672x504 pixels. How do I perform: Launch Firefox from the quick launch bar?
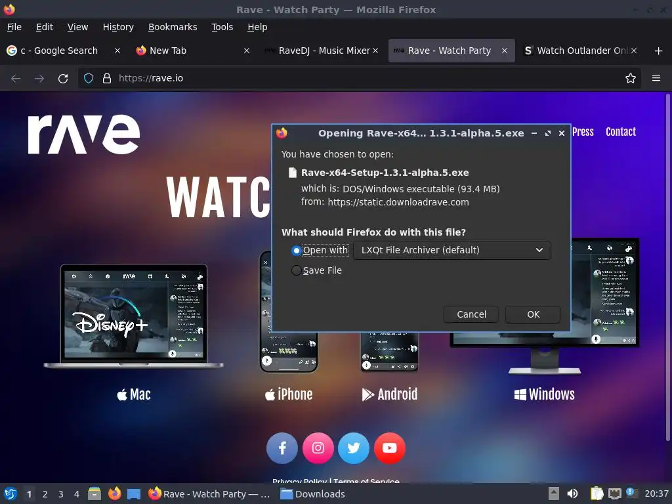click(x=114, y=494)
